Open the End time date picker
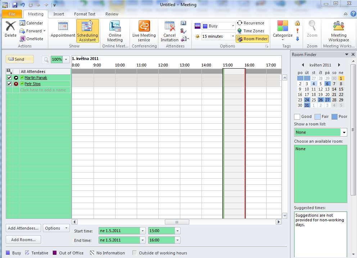Viewport: 357px width, 258px height. [143, 240]
